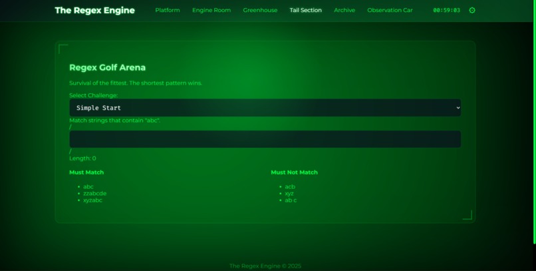Click the 'Survival of the fittest' tagline
This screenshot has width=536, height=271.
tap(136, 83)
